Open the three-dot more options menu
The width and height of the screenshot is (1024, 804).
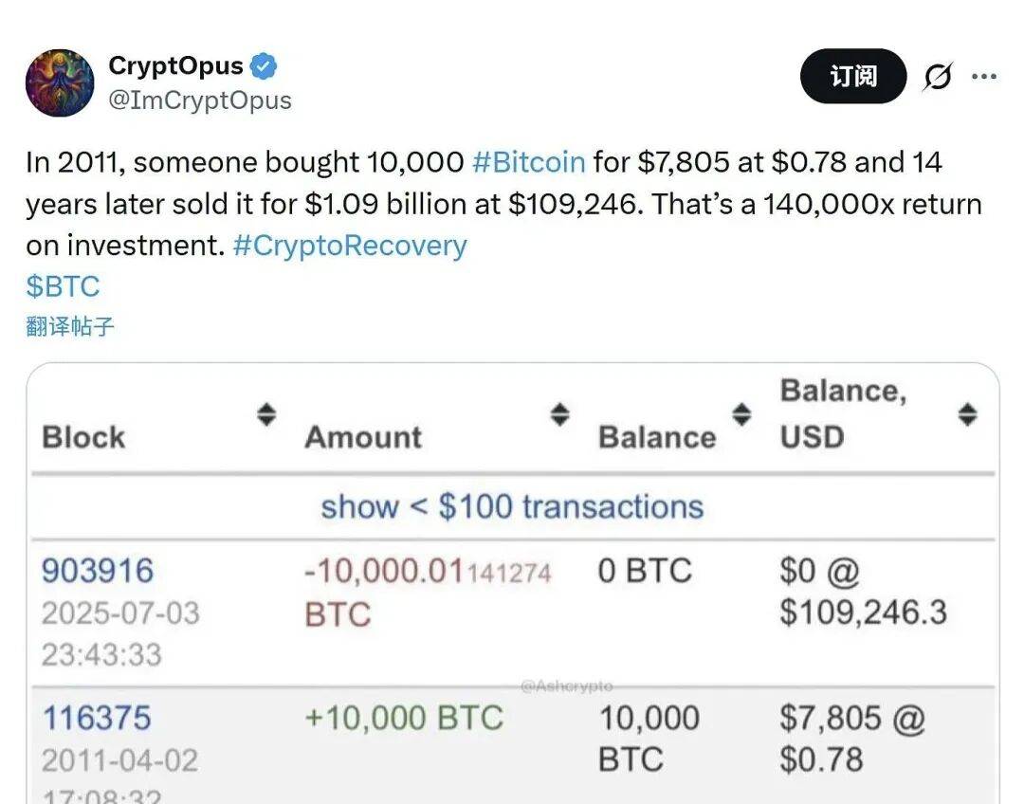[984, 77]
